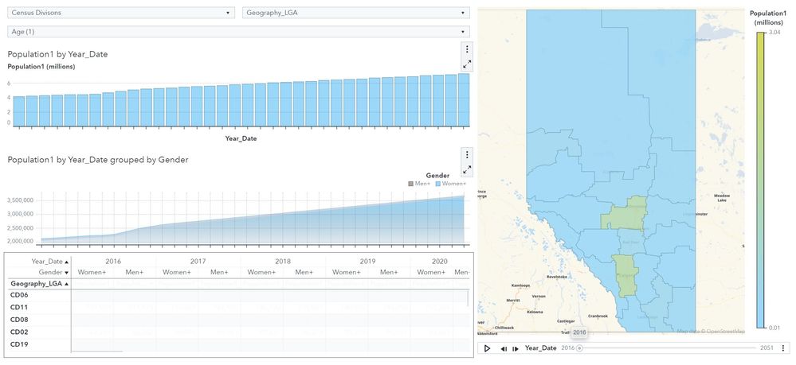796x365 pixels.
Task: Open the Age (1) filter dropdown
Action: tap(238, 31)
